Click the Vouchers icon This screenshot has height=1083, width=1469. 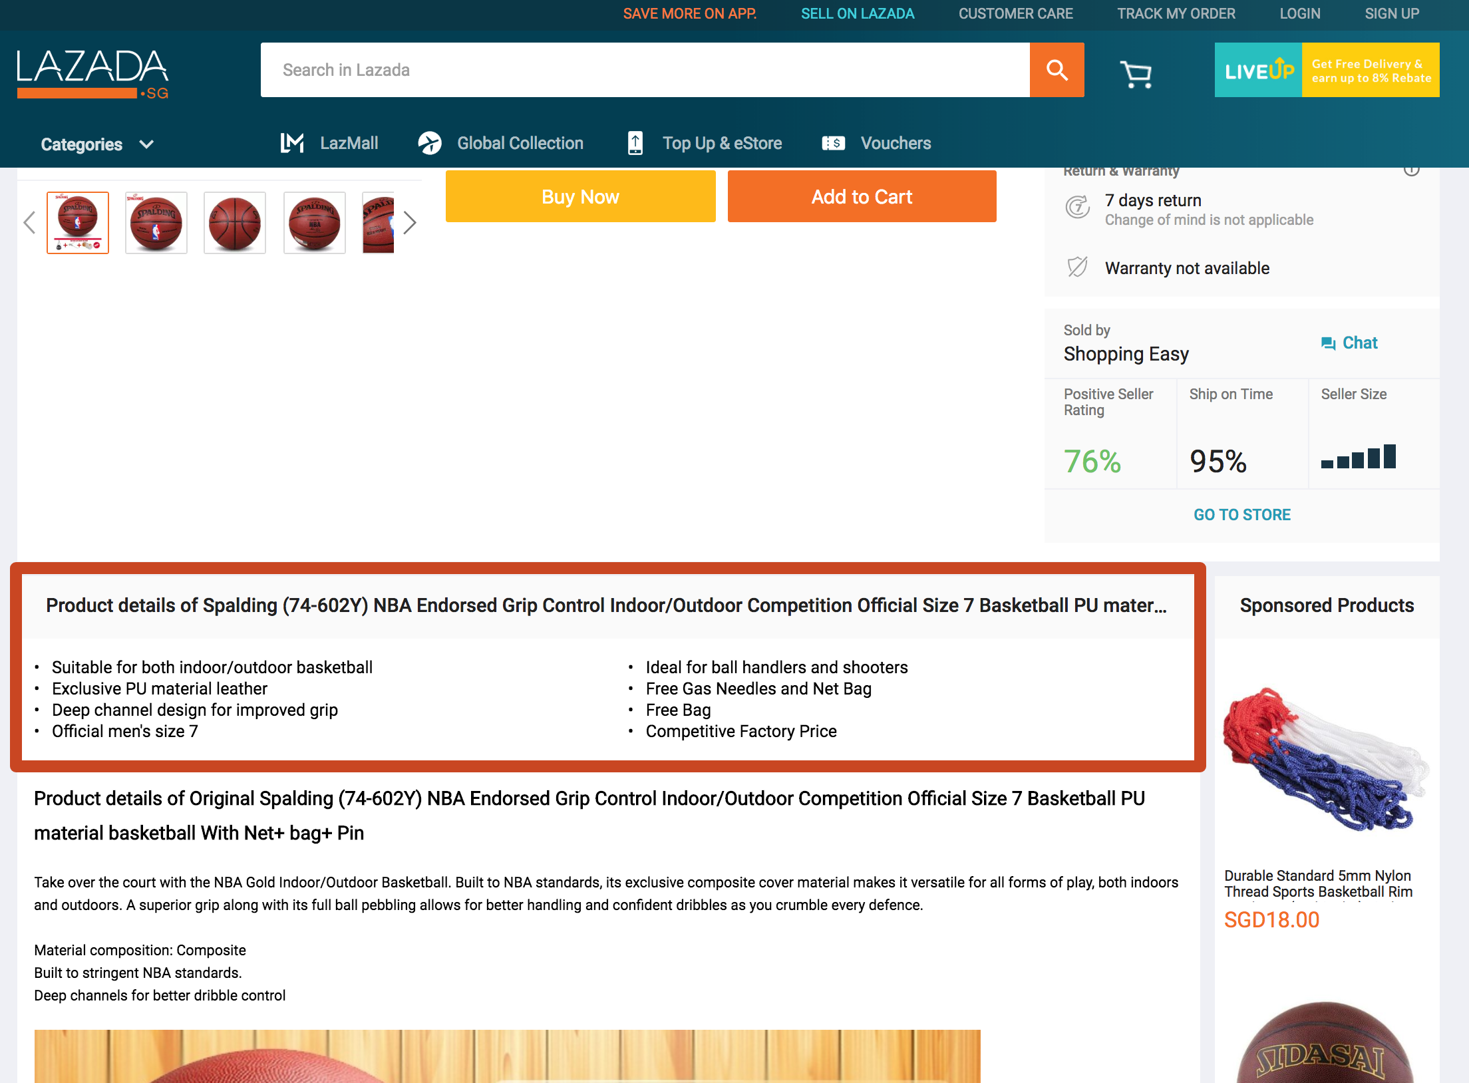pyautogui.click(x=832, y=142)
